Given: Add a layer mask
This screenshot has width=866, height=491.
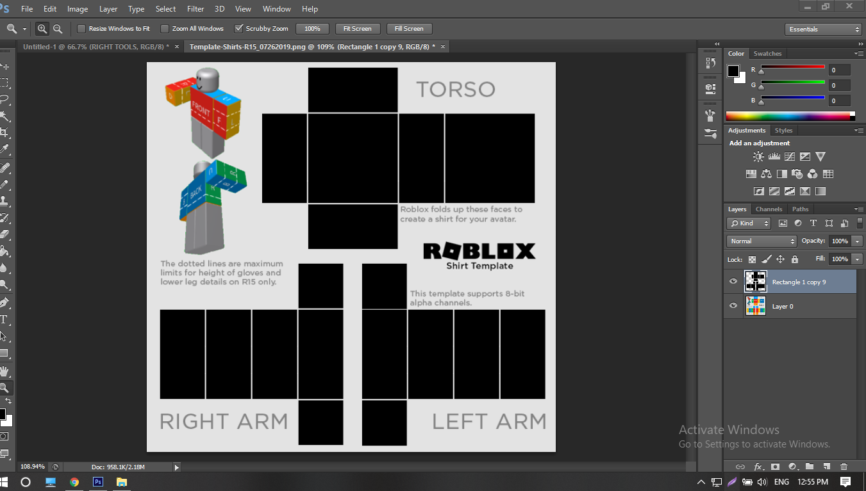Looking at the screenshot, I should 775,467.
